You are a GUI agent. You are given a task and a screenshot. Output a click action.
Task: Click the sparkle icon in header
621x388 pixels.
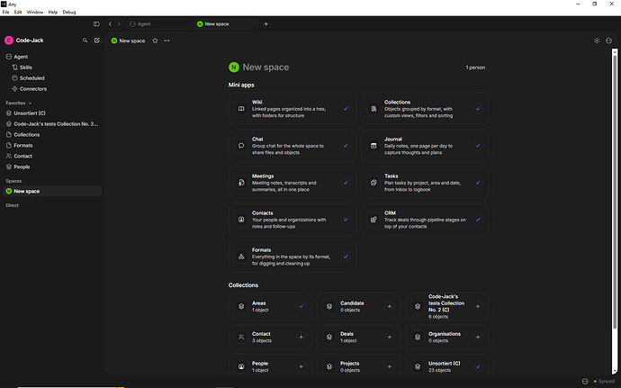click(x=597, y=41)
